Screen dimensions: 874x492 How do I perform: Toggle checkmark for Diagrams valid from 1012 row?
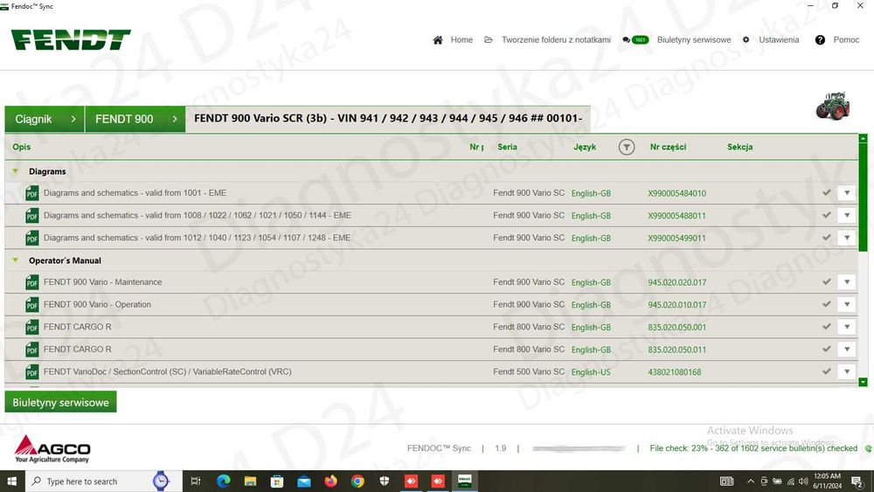click(826, 238)
